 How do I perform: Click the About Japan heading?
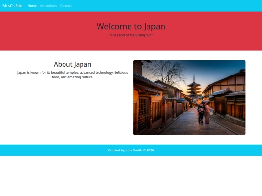coord(72,64)
